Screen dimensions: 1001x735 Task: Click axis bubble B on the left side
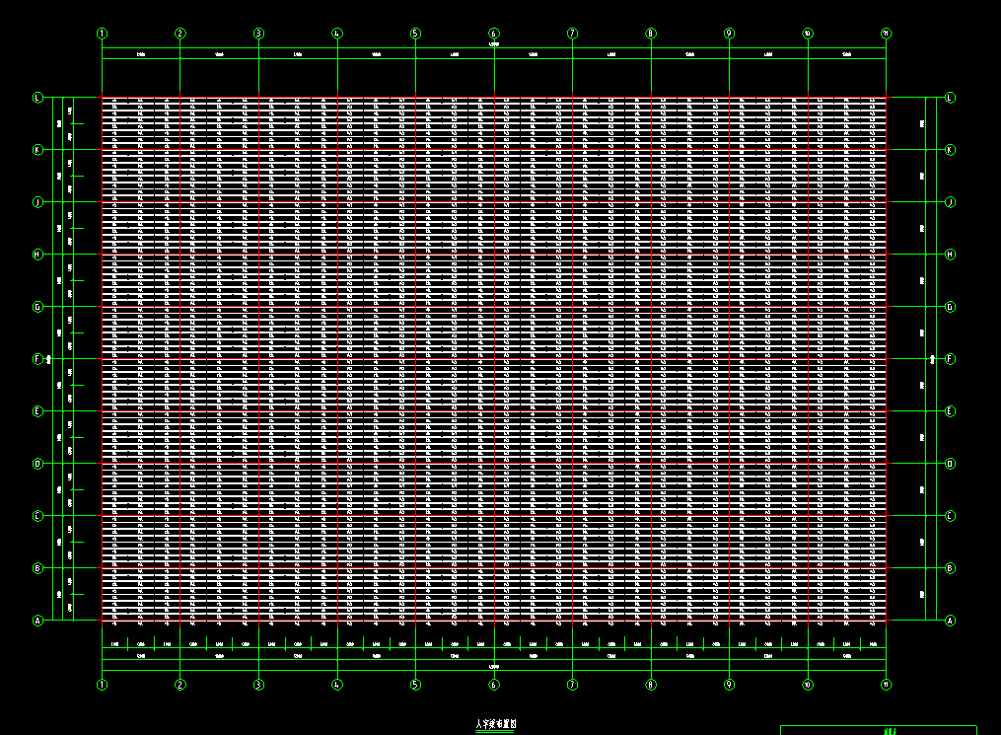[x=37, y=568]
